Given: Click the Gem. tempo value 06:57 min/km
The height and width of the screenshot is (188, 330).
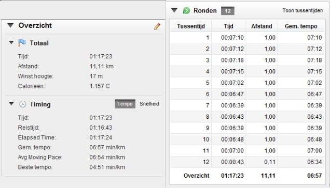Looking at the screenshot, I should (x=107, y=147).
